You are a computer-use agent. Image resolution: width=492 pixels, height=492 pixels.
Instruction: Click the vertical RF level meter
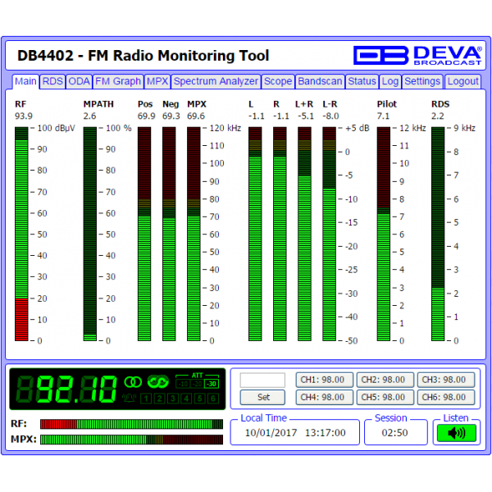(21, 234)
